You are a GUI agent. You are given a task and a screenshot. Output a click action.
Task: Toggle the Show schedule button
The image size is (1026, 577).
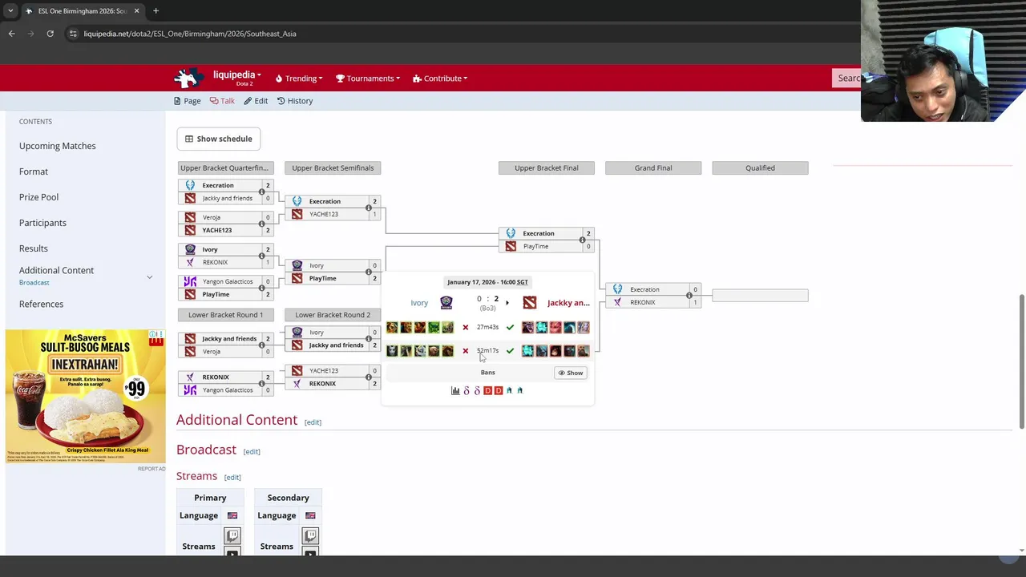pos(218,139)
